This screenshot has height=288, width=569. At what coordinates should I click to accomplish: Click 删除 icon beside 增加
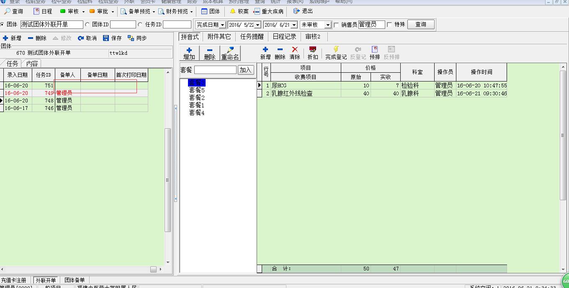(210, 50)
